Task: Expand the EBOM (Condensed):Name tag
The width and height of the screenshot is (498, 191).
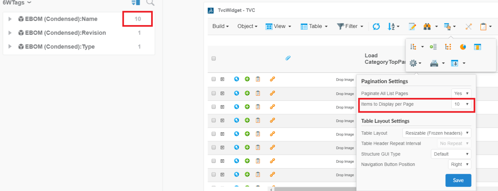Action: tap(10, 19)
